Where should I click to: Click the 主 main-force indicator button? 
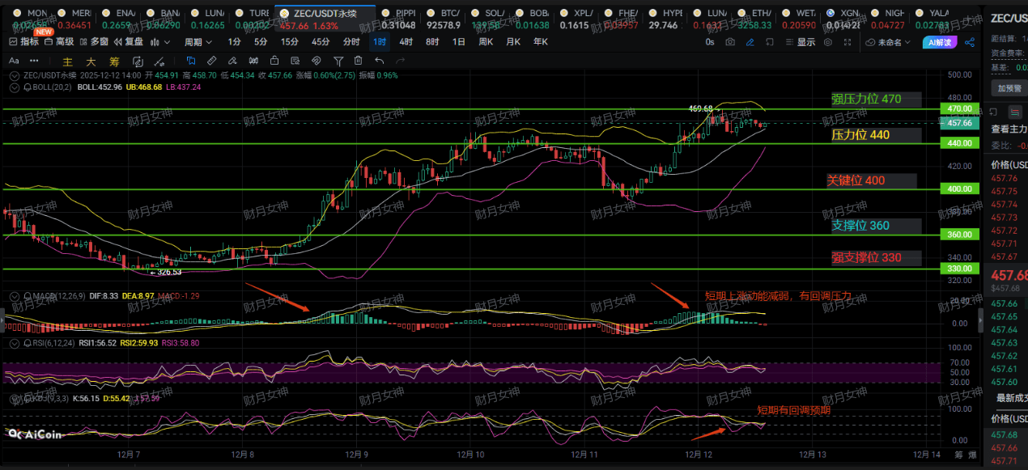coord(68,61)
